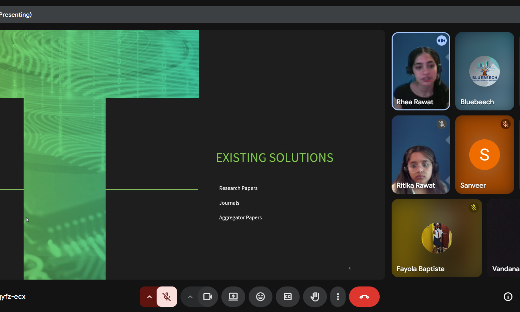Turn on closed captions
Viewport: 520px width, 312px height.
tap(288, 297)
